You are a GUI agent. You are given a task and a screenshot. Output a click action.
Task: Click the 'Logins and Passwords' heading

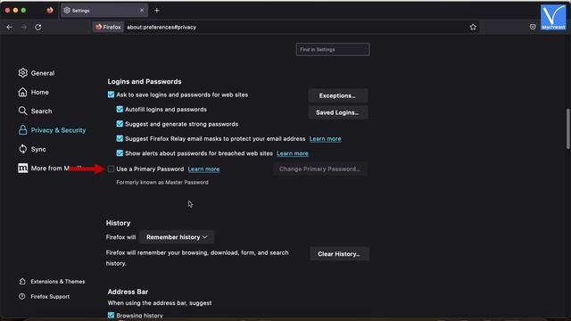pos(145,81)
